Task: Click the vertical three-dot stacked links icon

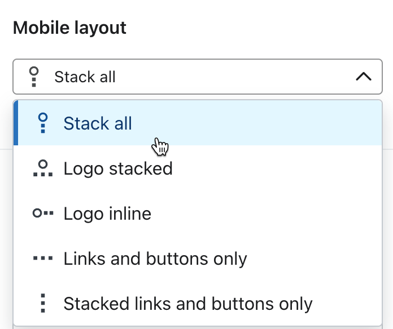Action: pos(43,304)
